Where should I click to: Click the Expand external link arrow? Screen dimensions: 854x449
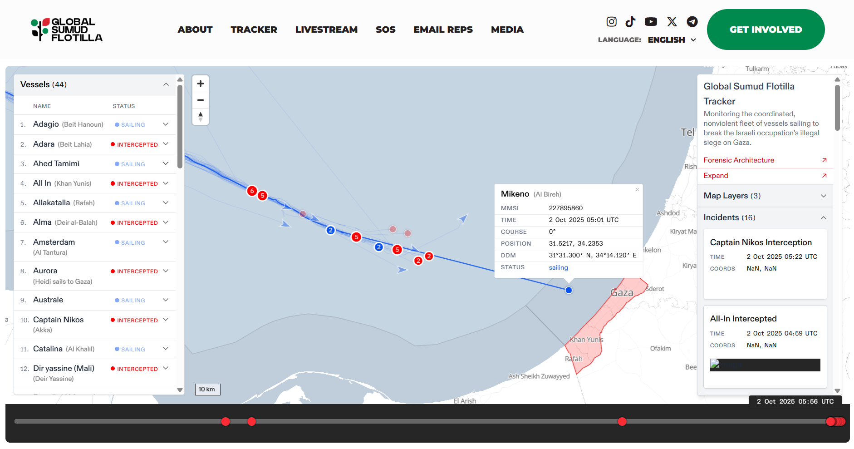[x=824, y=176]
